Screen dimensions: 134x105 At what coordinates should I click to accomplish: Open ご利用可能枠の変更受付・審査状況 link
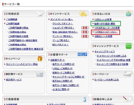click(26, 49)
